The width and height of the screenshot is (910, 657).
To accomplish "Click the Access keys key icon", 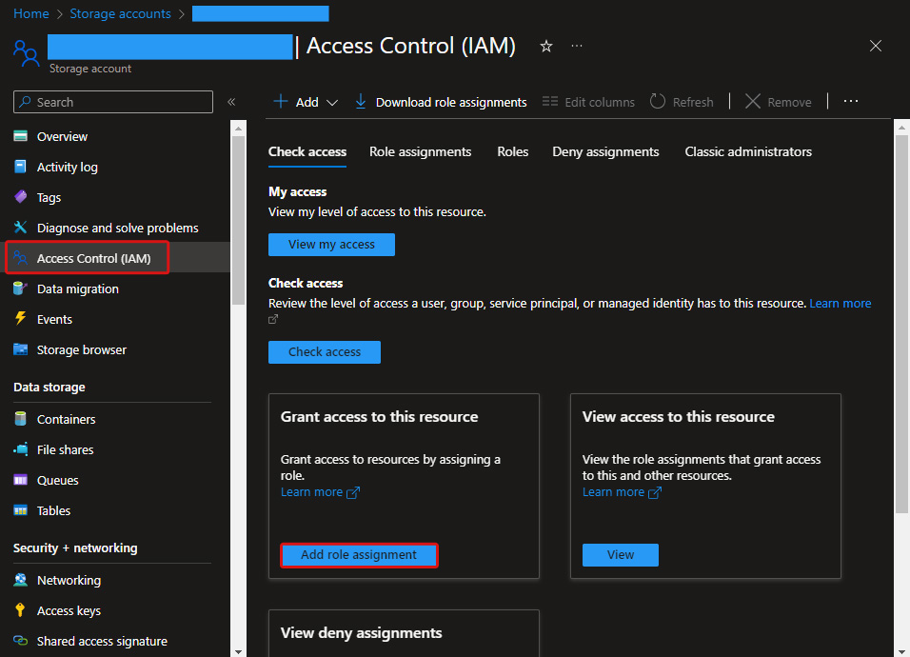I will coord(20,610).
